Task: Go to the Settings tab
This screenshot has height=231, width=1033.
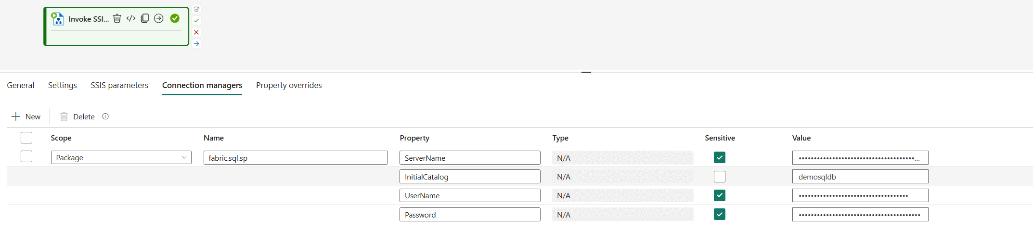Action: click(x=63, y=85)
